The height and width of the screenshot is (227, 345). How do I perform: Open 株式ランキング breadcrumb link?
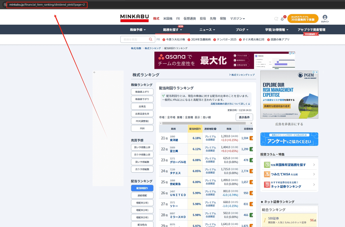152,48
